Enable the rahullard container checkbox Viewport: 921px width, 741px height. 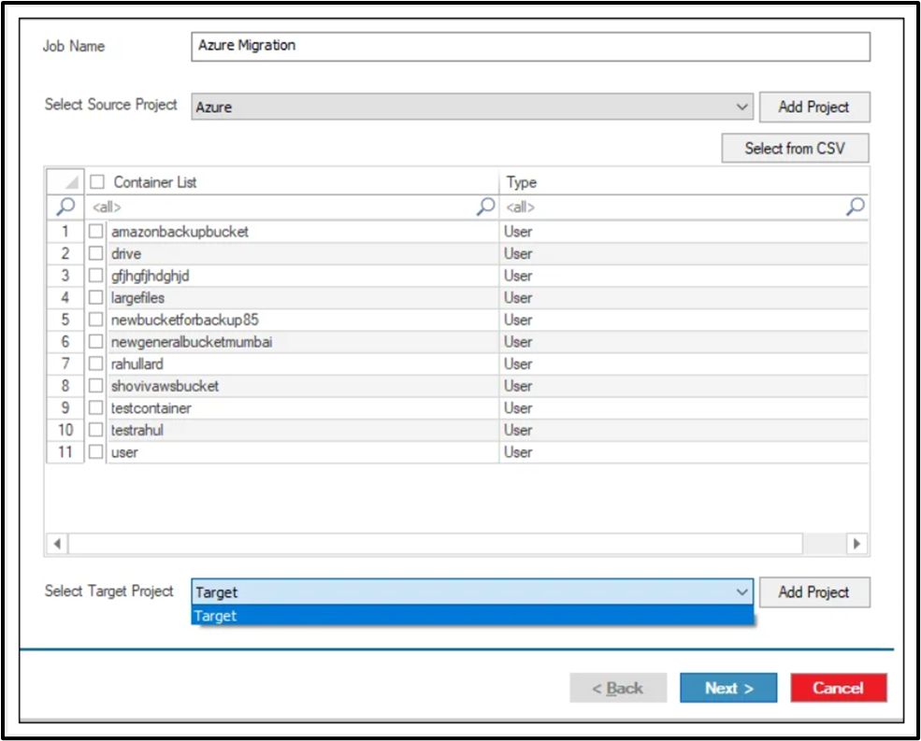pos(95,363)
